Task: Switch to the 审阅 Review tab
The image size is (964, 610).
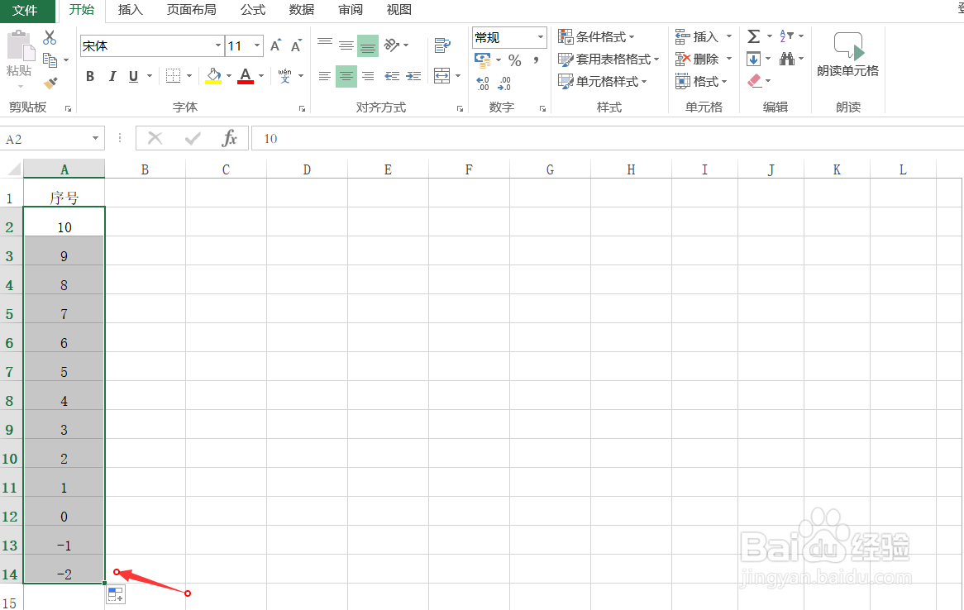Action: [x=351, y=10]
